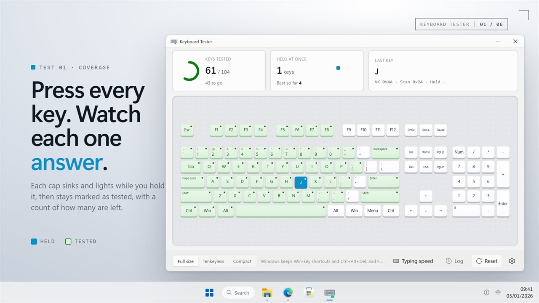The image size is (539, 303).
Task: Click the Backspace keycap
Action: (x=385, y=152)
